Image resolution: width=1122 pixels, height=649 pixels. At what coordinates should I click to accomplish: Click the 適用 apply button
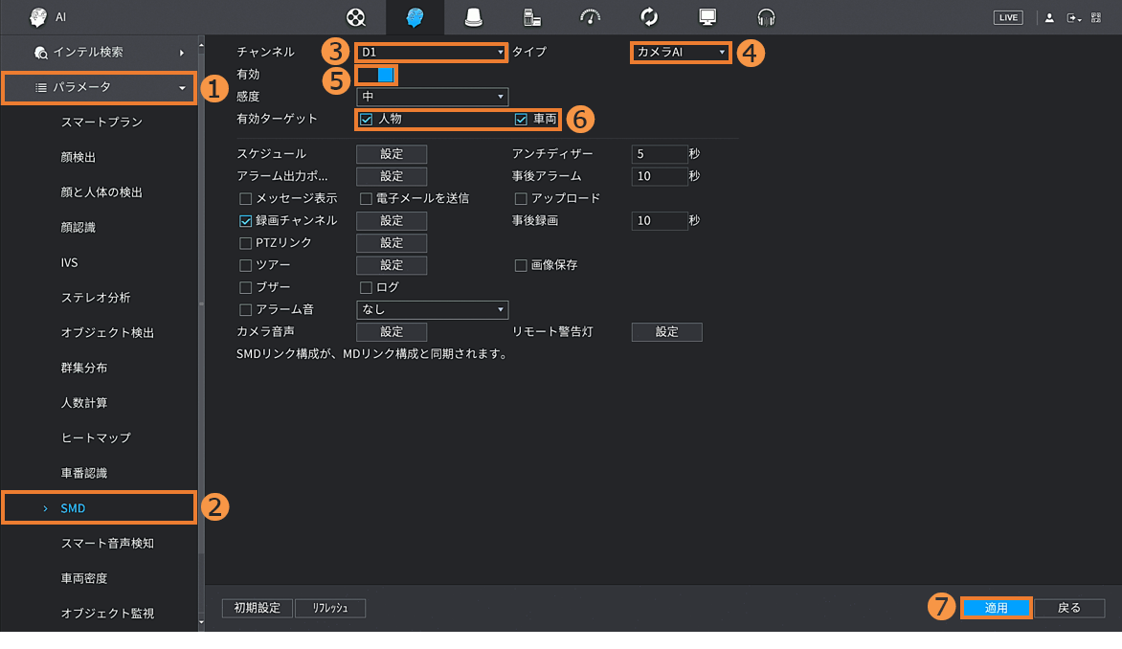click(996, 608)
